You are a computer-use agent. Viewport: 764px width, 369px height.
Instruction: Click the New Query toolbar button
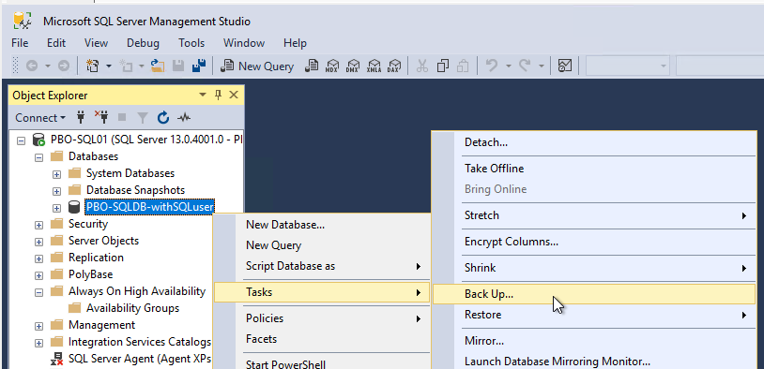257,66
